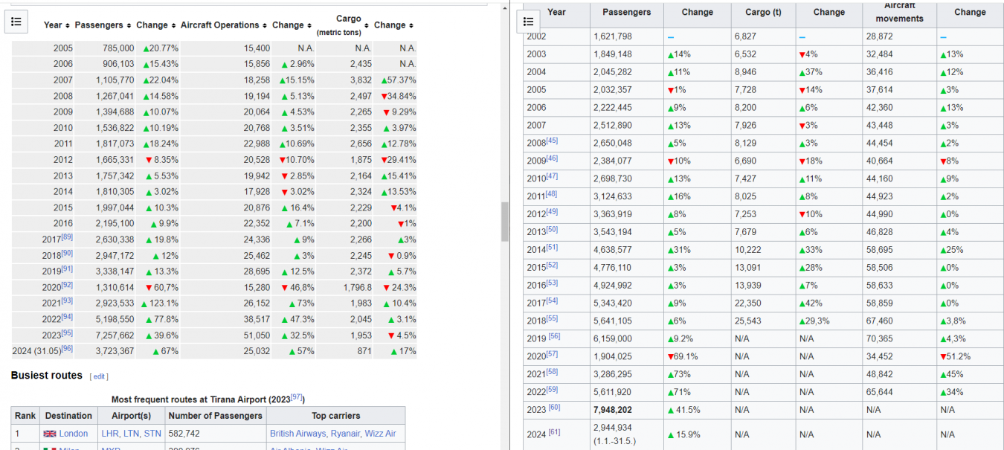Open the left page's table of contents icon

point(17,22)
